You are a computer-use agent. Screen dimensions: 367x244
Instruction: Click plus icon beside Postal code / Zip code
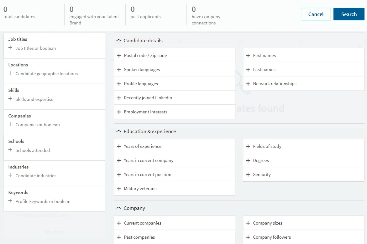[x=119, y=56]
